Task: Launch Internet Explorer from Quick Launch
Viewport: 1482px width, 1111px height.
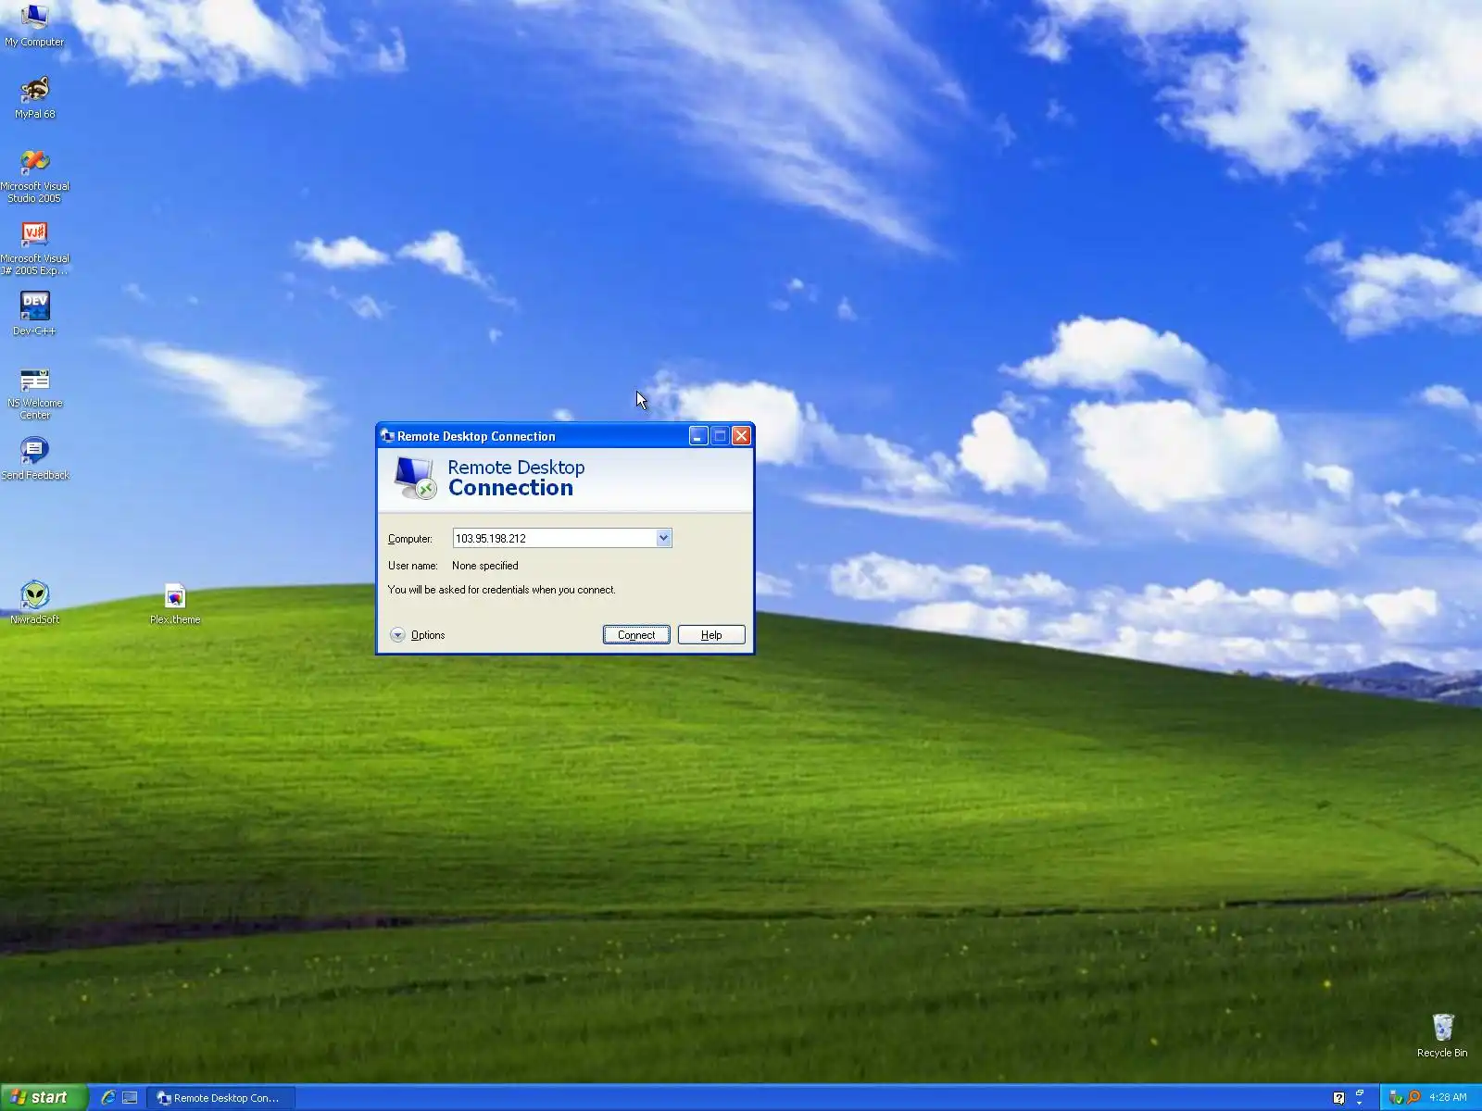Action: tap(108, 1097)
